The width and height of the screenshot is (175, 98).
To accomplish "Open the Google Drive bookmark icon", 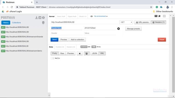I will tap(3, 11).
